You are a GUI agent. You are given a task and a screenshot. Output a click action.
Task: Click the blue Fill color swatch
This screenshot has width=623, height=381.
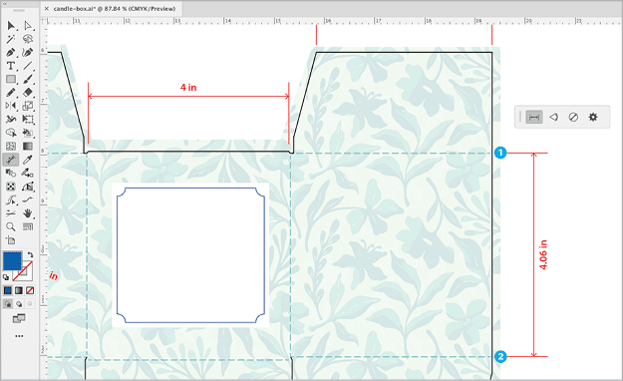pos(12,261)
